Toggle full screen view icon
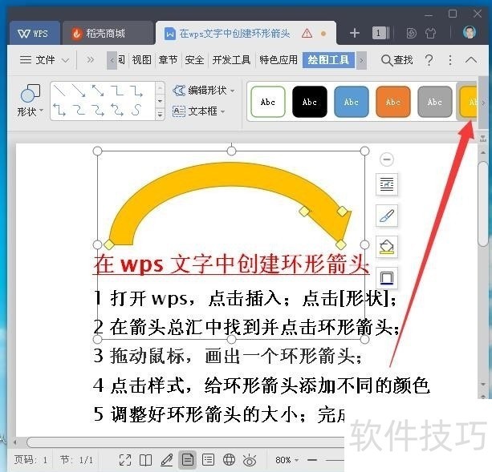The width and height of the screenshot is (492, 472). coord(125,460)
